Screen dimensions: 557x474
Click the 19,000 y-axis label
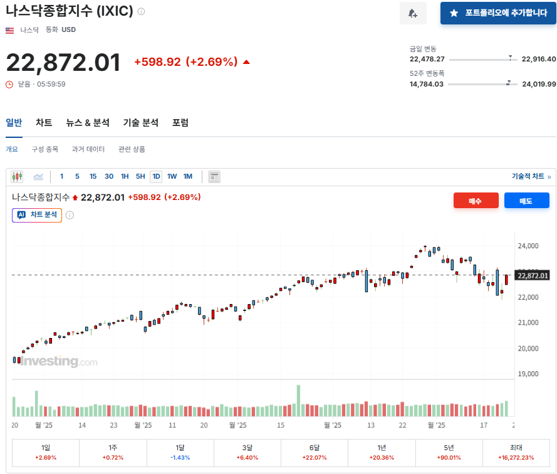528,374
